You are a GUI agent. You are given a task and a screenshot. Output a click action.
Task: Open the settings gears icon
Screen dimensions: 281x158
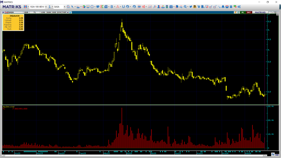(x=239, y=7)
